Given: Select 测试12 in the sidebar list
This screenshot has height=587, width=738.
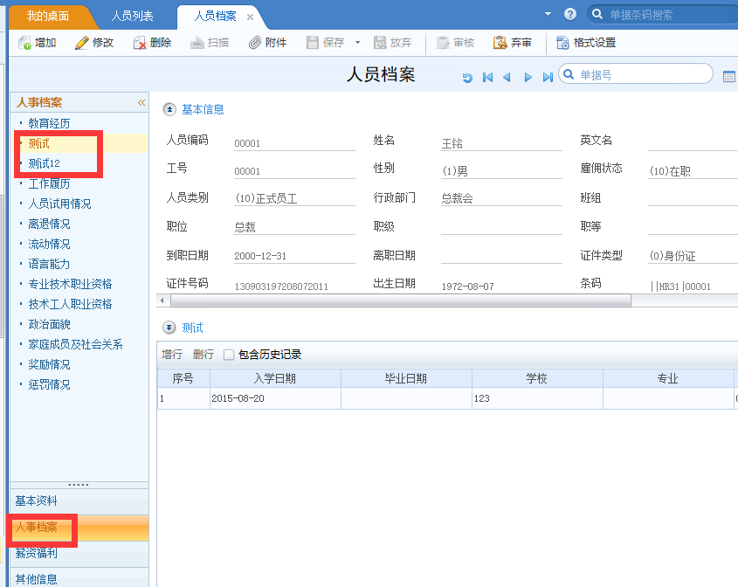Looking at the screenshot, I should point(45,164).
